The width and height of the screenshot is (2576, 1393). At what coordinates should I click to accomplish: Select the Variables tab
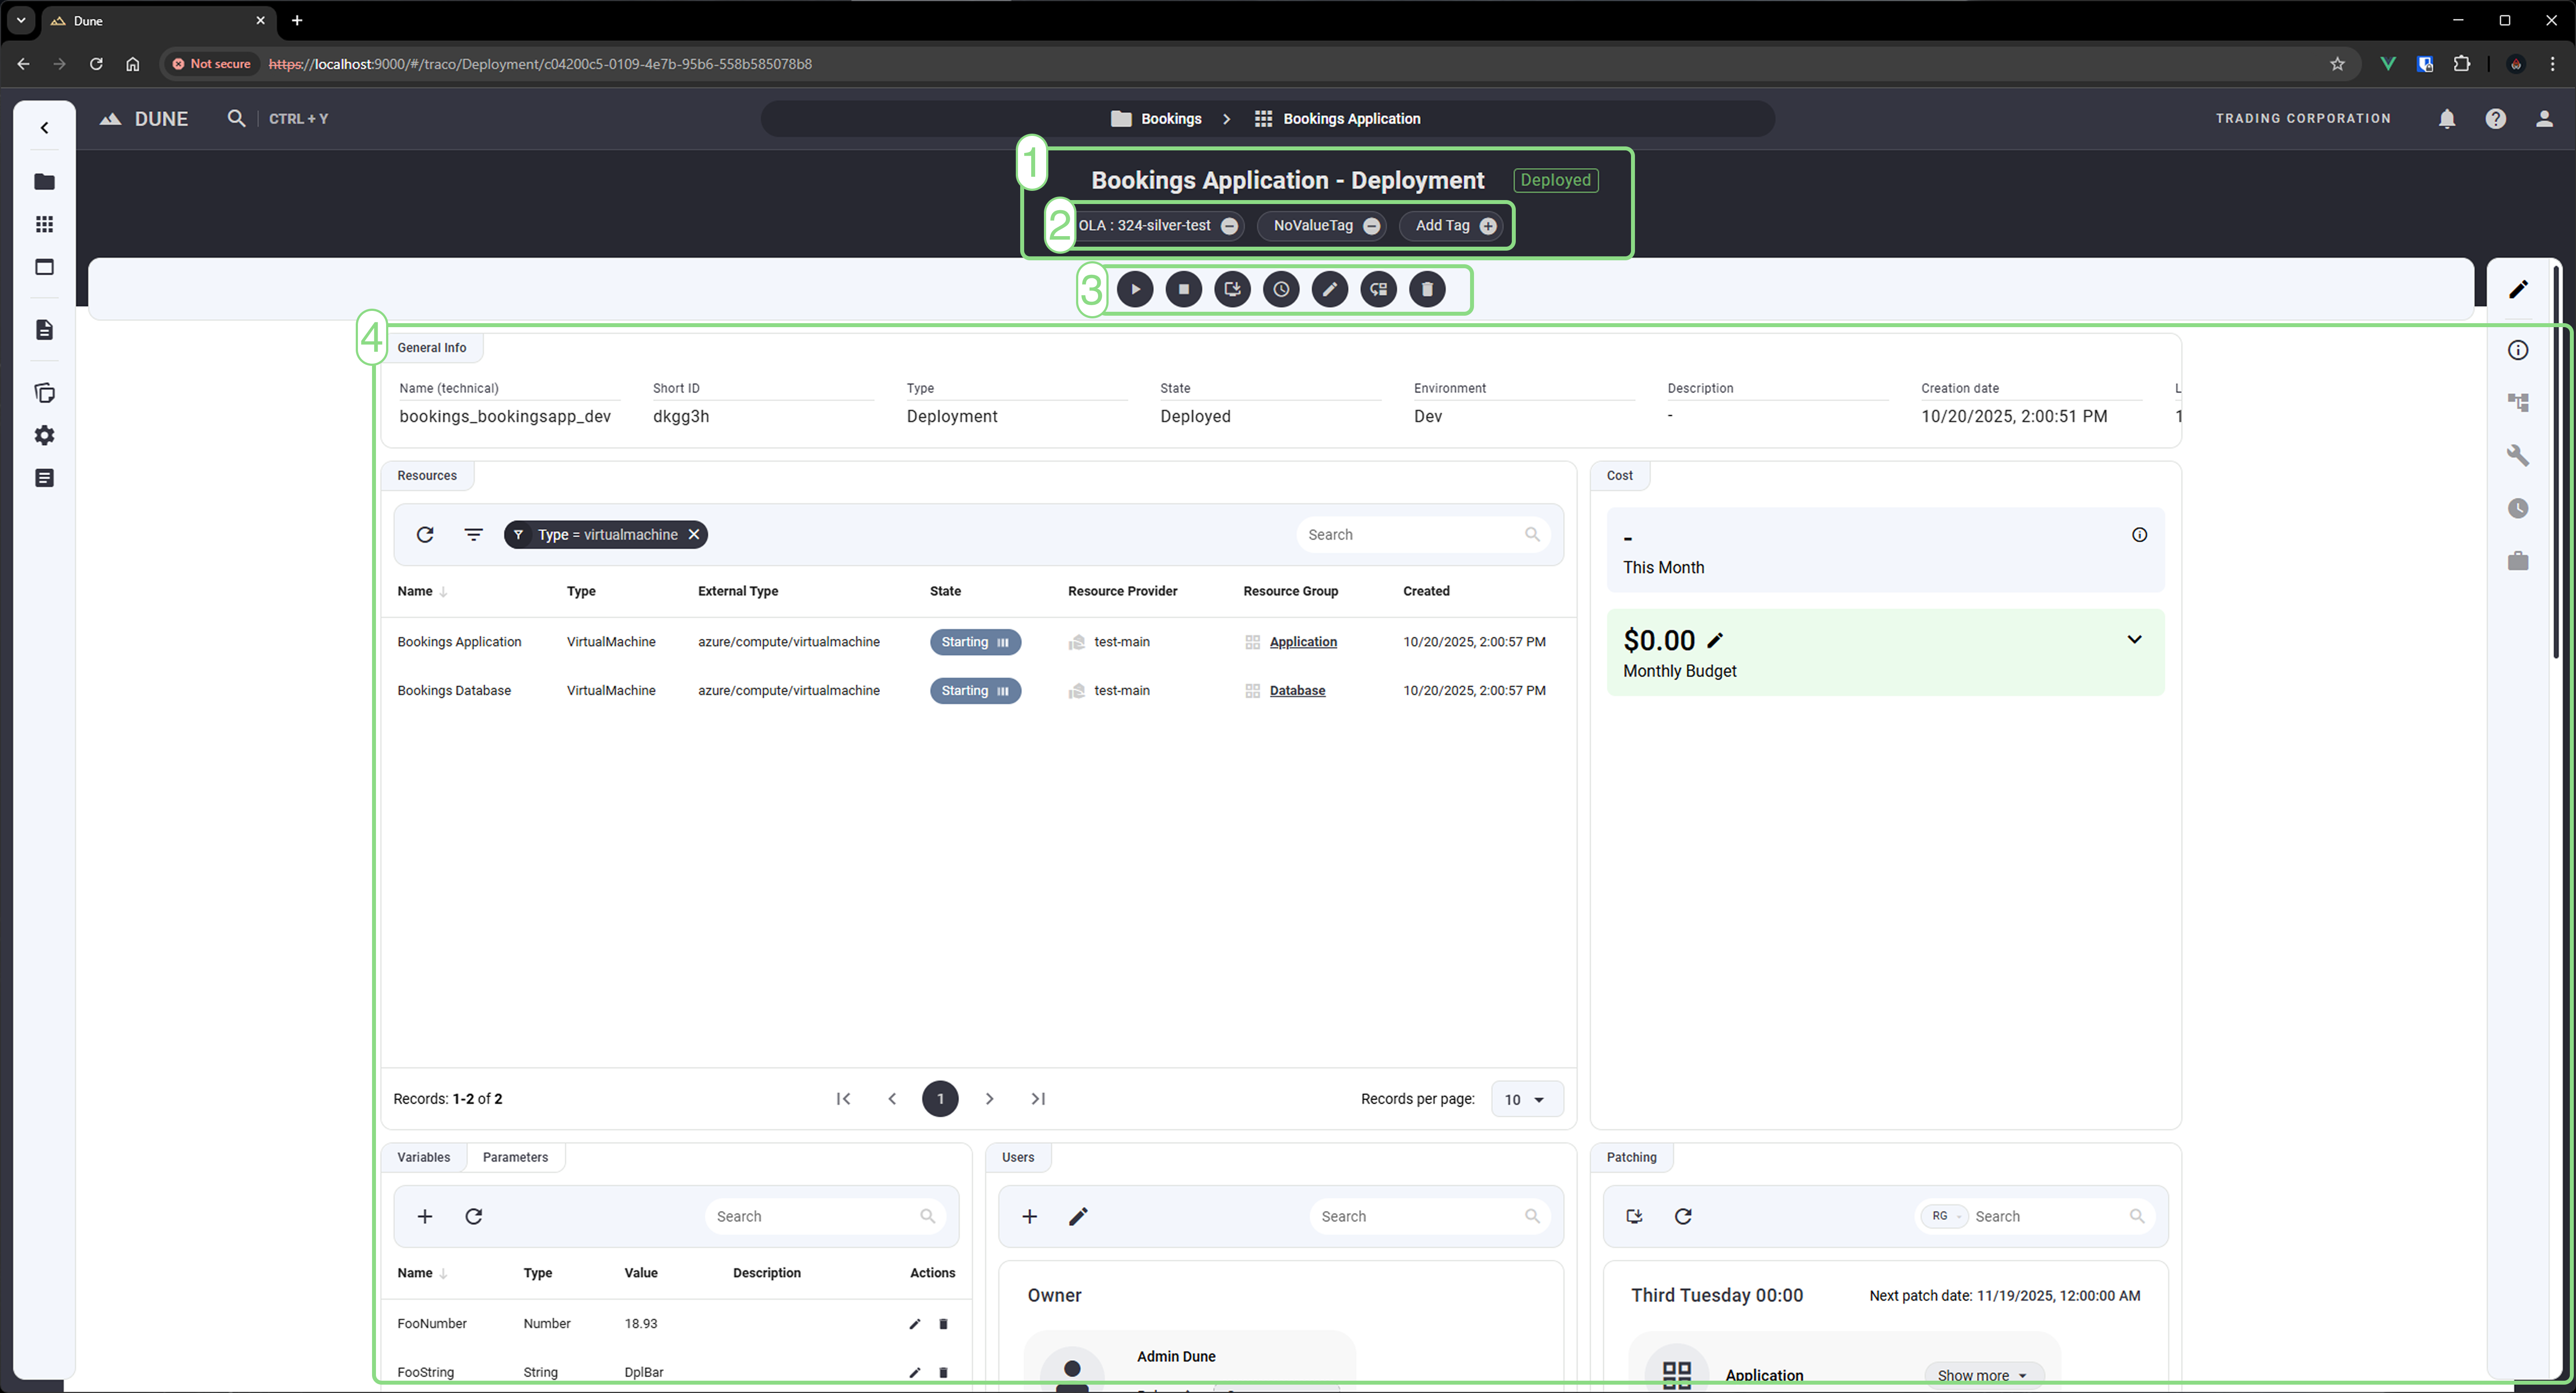(x=423, y=1157)
